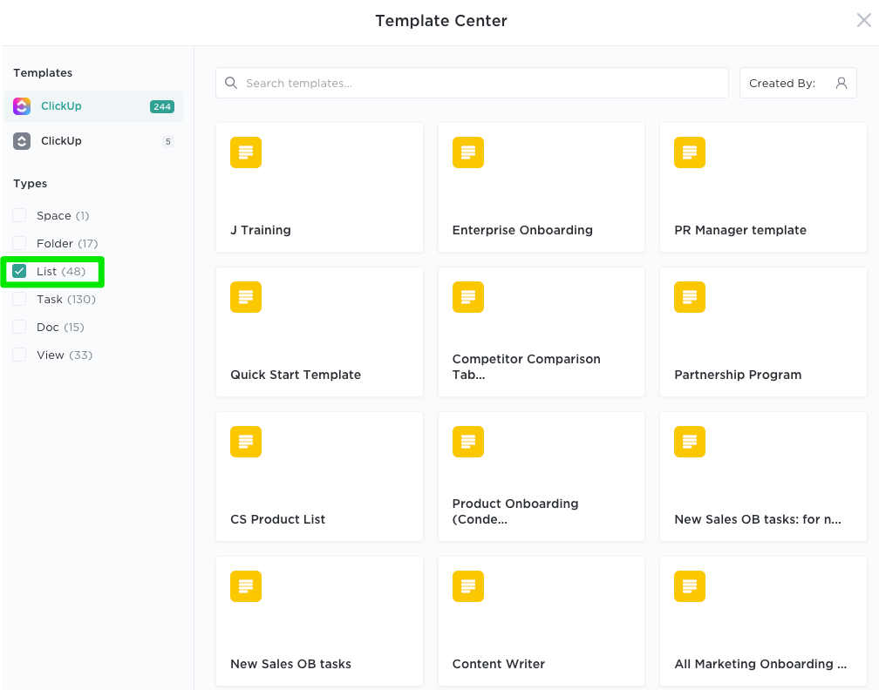
Task: Select the 'New Sales OB tasks' title
Action: pos(290,664)
